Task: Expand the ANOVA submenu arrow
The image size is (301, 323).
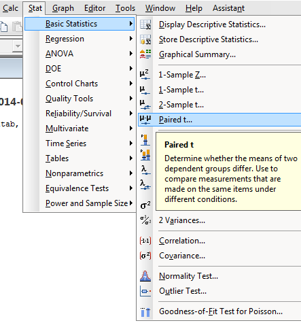Action: pyautogui.click(x=131, y=54)
